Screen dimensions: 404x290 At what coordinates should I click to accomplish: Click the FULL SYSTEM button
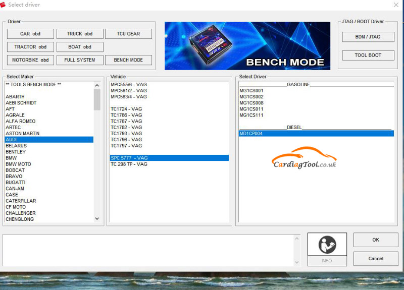(x=80, y=60)
